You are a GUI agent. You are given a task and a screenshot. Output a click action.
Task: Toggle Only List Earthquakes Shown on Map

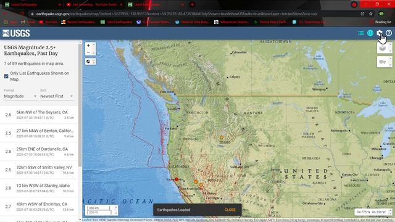tap(6, 76)
